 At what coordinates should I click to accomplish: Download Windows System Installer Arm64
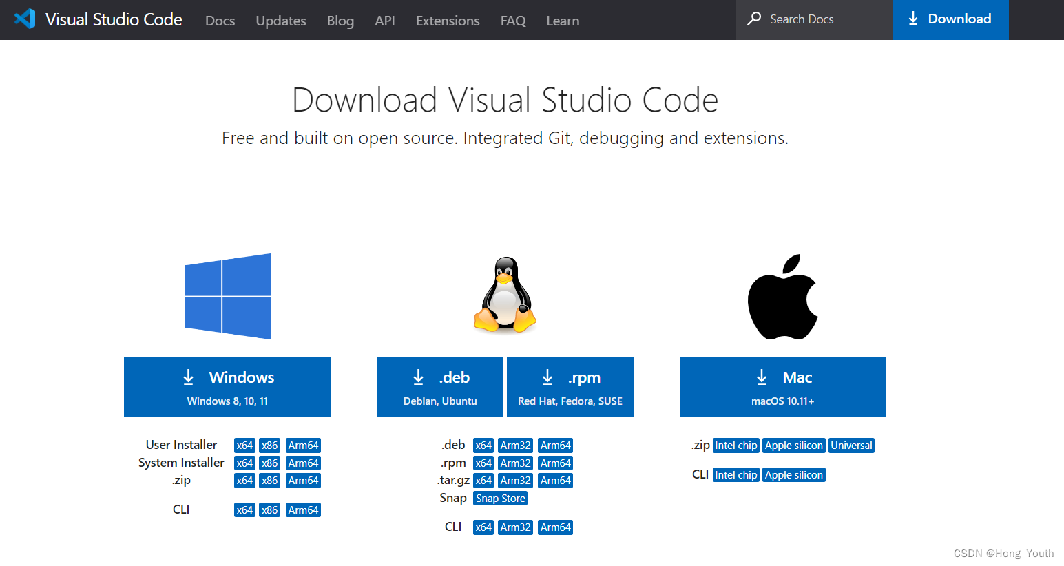[304, 463]
